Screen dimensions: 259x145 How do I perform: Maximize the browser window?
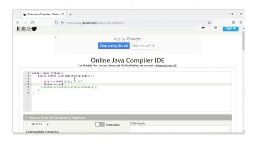pyautogui.click(x=231, y=14)
